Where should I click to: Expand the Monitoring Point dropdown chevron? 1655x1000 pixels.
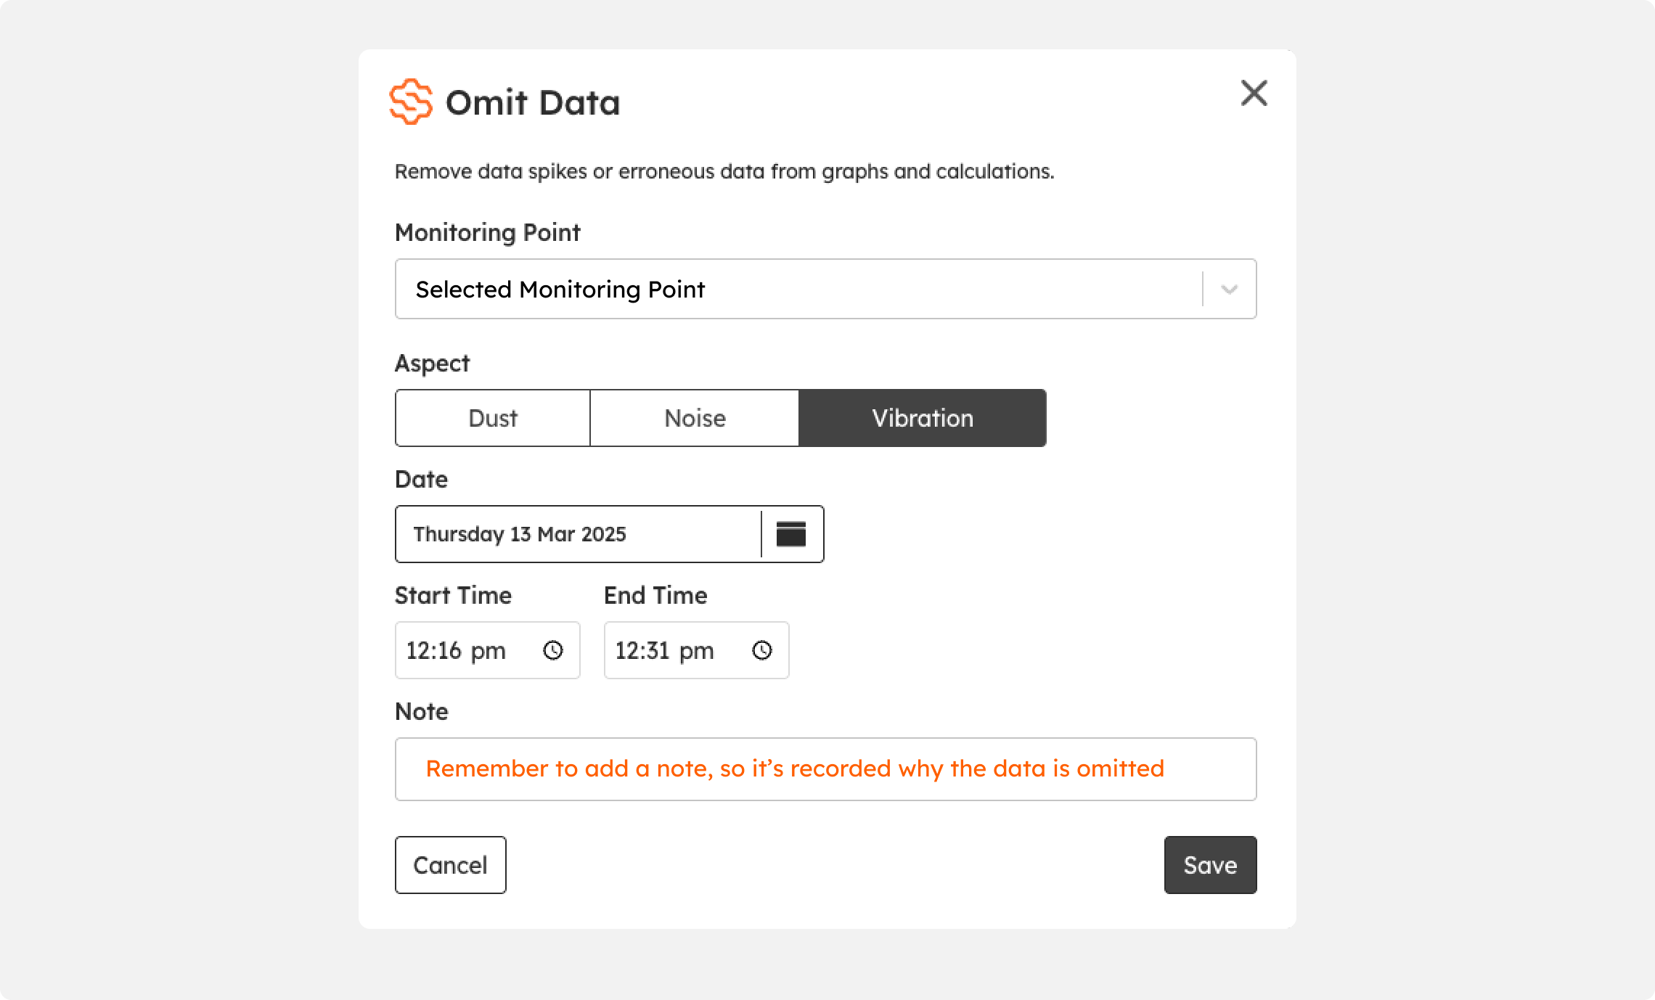1229,290
